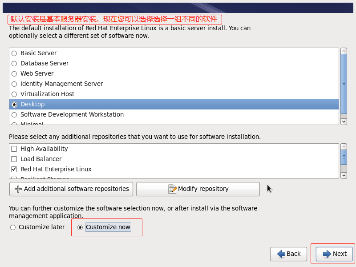
Task: Click the "Red Hat Enterprise Linux" repository label
Action: pos(56,169)
